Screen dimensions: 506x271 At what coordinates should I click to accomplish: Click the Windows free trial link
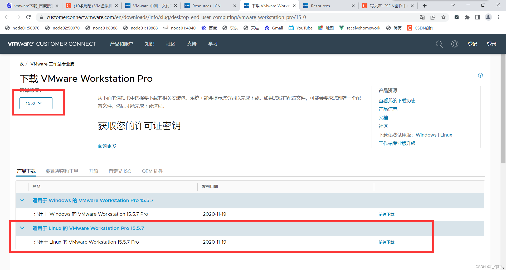426,135
